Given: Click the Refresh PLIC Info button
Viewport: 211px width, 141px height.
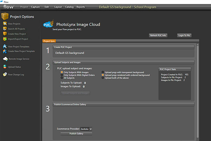Looking at the screenshot, I should click(158, 35).
